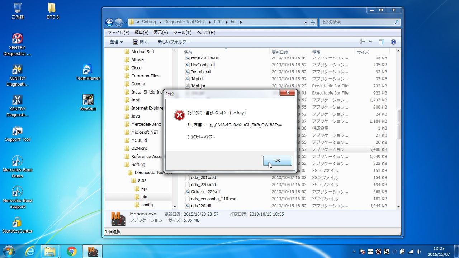Image resolution: width=459 pixels, height=258 pixels.
Task: Show hidden system tray icons arrow
Action: pyautogui.click(x=354, y=252)
